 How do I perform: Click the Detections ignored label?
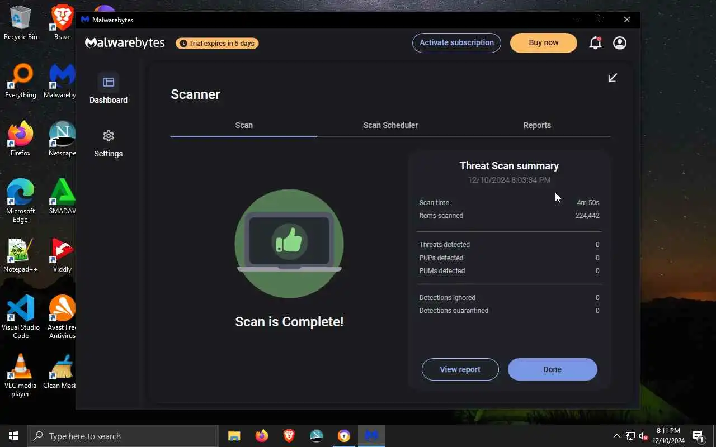pos(447,298)
